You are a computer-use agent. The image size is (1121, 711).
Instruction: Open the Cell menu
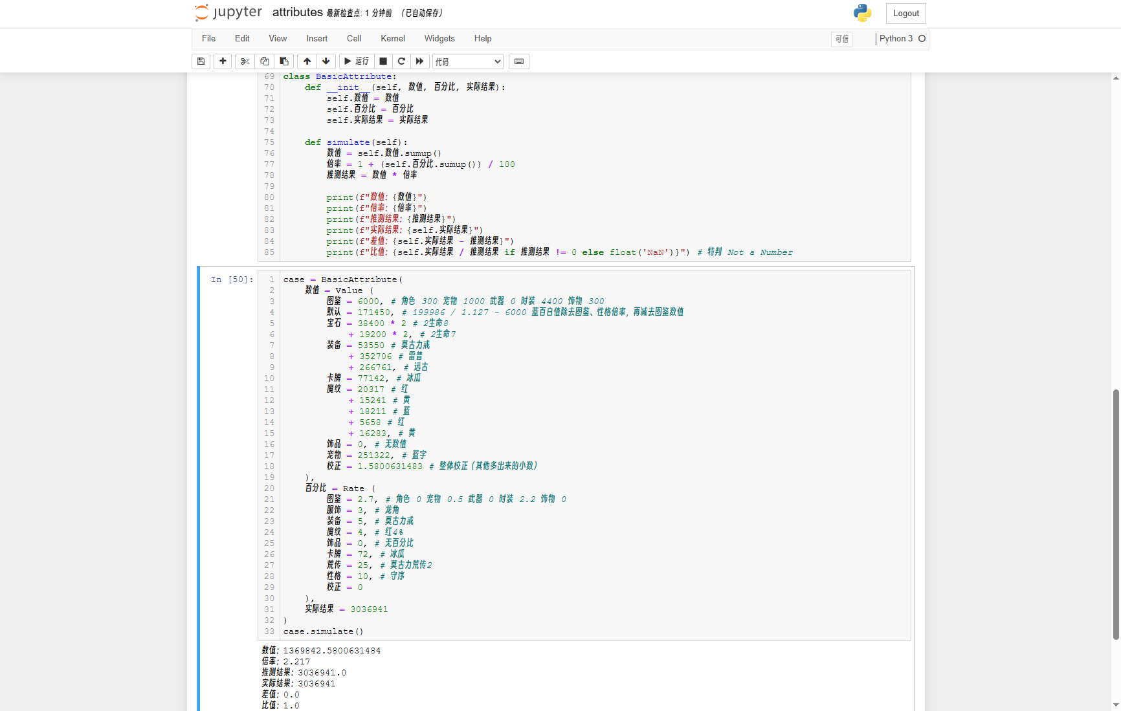[353, 39]
